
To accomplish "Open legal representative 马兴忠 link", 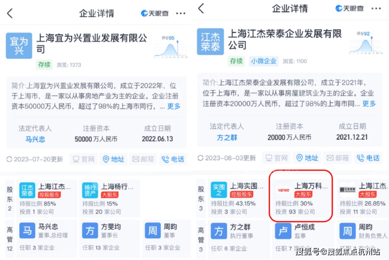I will tap(35, 139).
